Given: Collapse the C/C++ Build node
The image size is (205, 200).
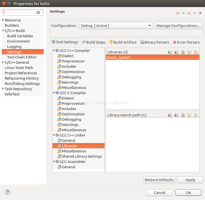Looking at the screenshot, I should tap(3, 31).
